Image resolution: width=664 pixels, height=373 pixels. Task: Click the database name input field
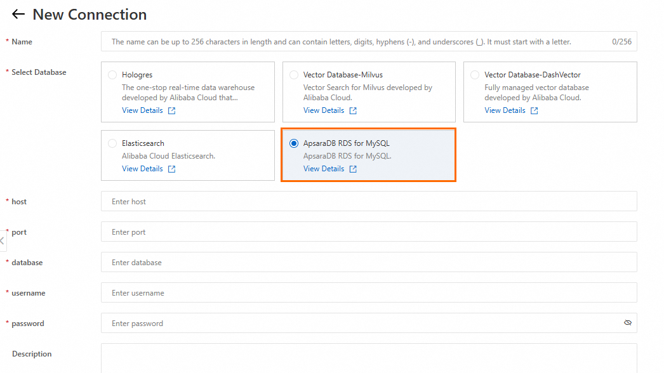coord(368,263)
